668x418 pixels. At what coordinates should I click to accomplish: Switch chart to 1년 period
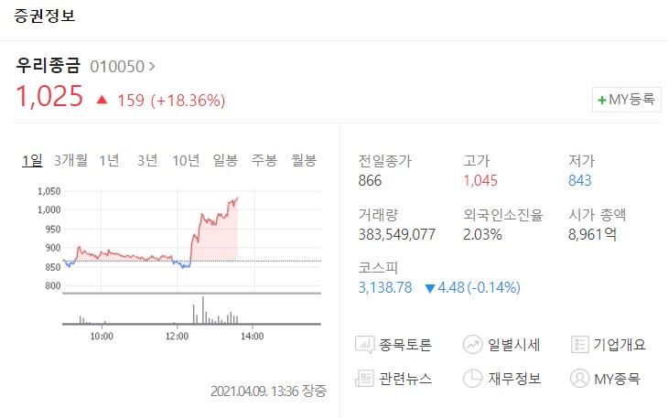pos(109,160)
